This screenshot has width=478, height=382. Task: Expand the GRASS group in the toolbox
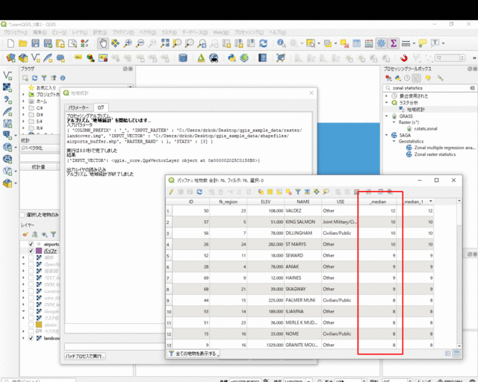(387, 116)
